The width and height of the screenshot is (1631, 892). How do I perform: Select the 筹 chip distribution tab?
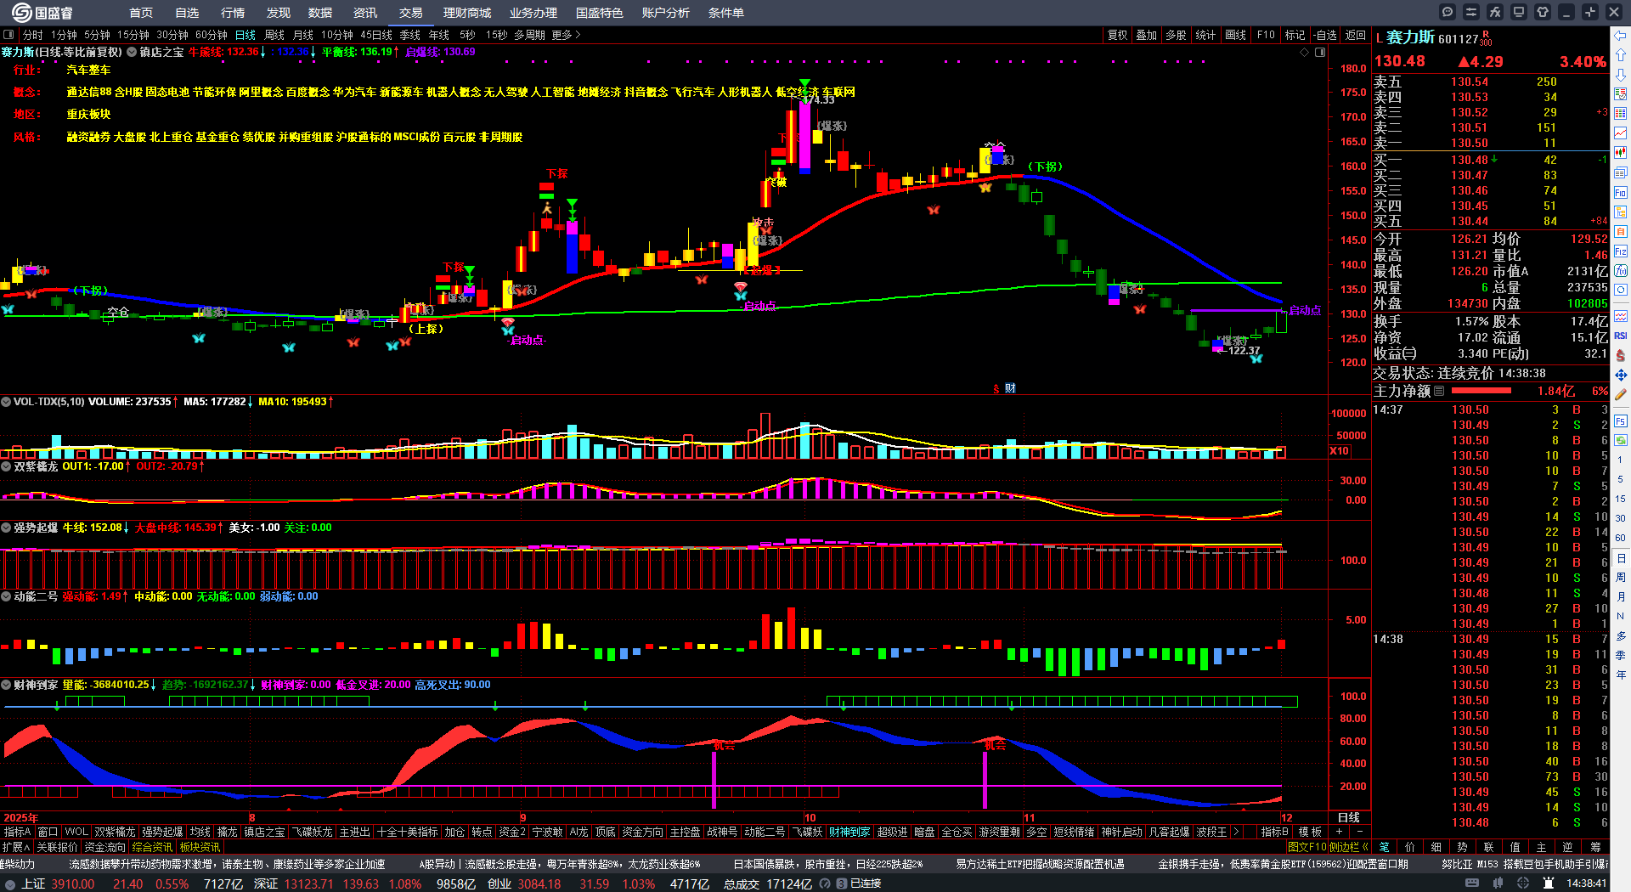point(1595,847)
